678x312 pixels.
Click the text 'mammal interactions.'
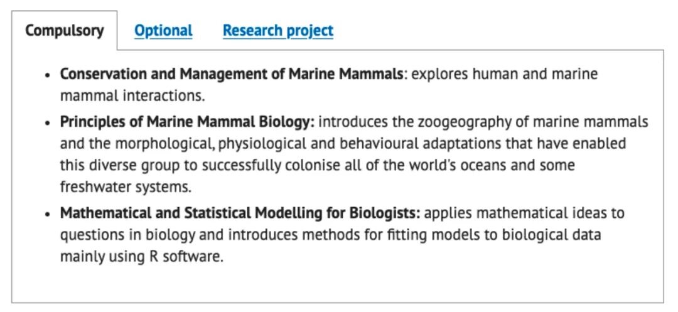(x=132, y=96)
